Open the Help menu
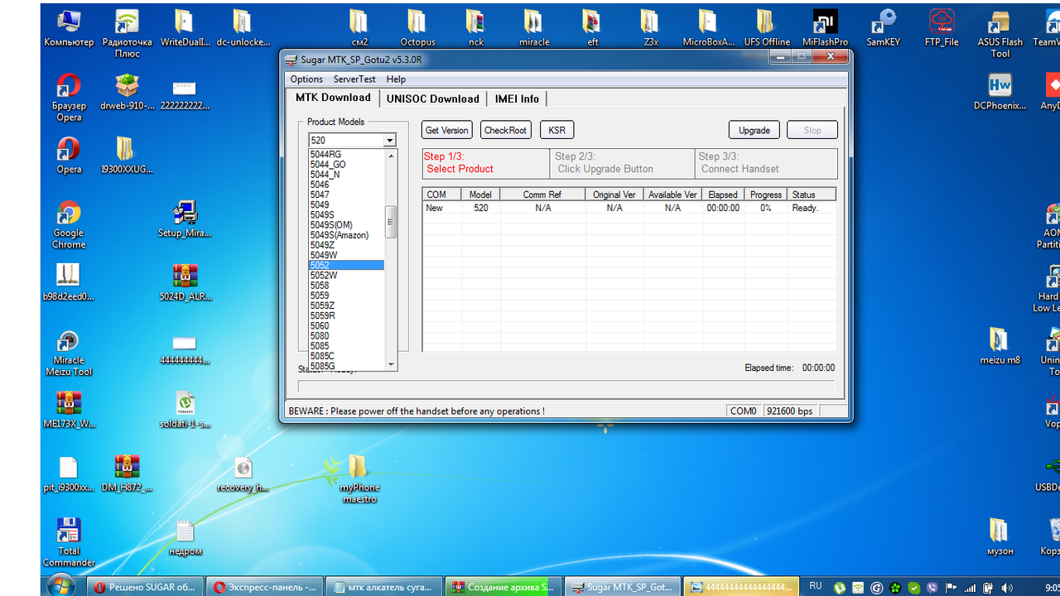Image resolution: width=1060 pixels, height=596 pixels. click(396, 79)
